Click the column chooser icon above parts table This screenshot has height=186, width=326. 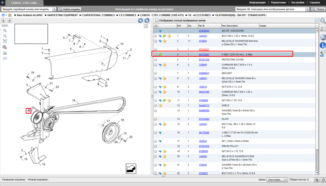pyautogui.click(x=316, y=20)
